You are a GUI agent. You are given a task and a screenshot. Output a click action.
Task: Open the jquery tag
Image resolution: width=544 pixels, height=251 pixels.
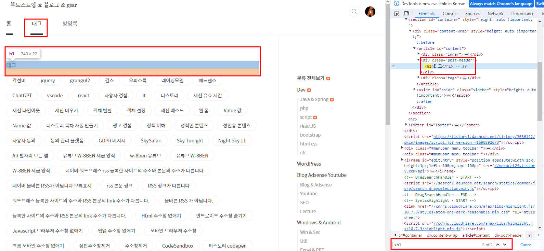coord(48,81)
